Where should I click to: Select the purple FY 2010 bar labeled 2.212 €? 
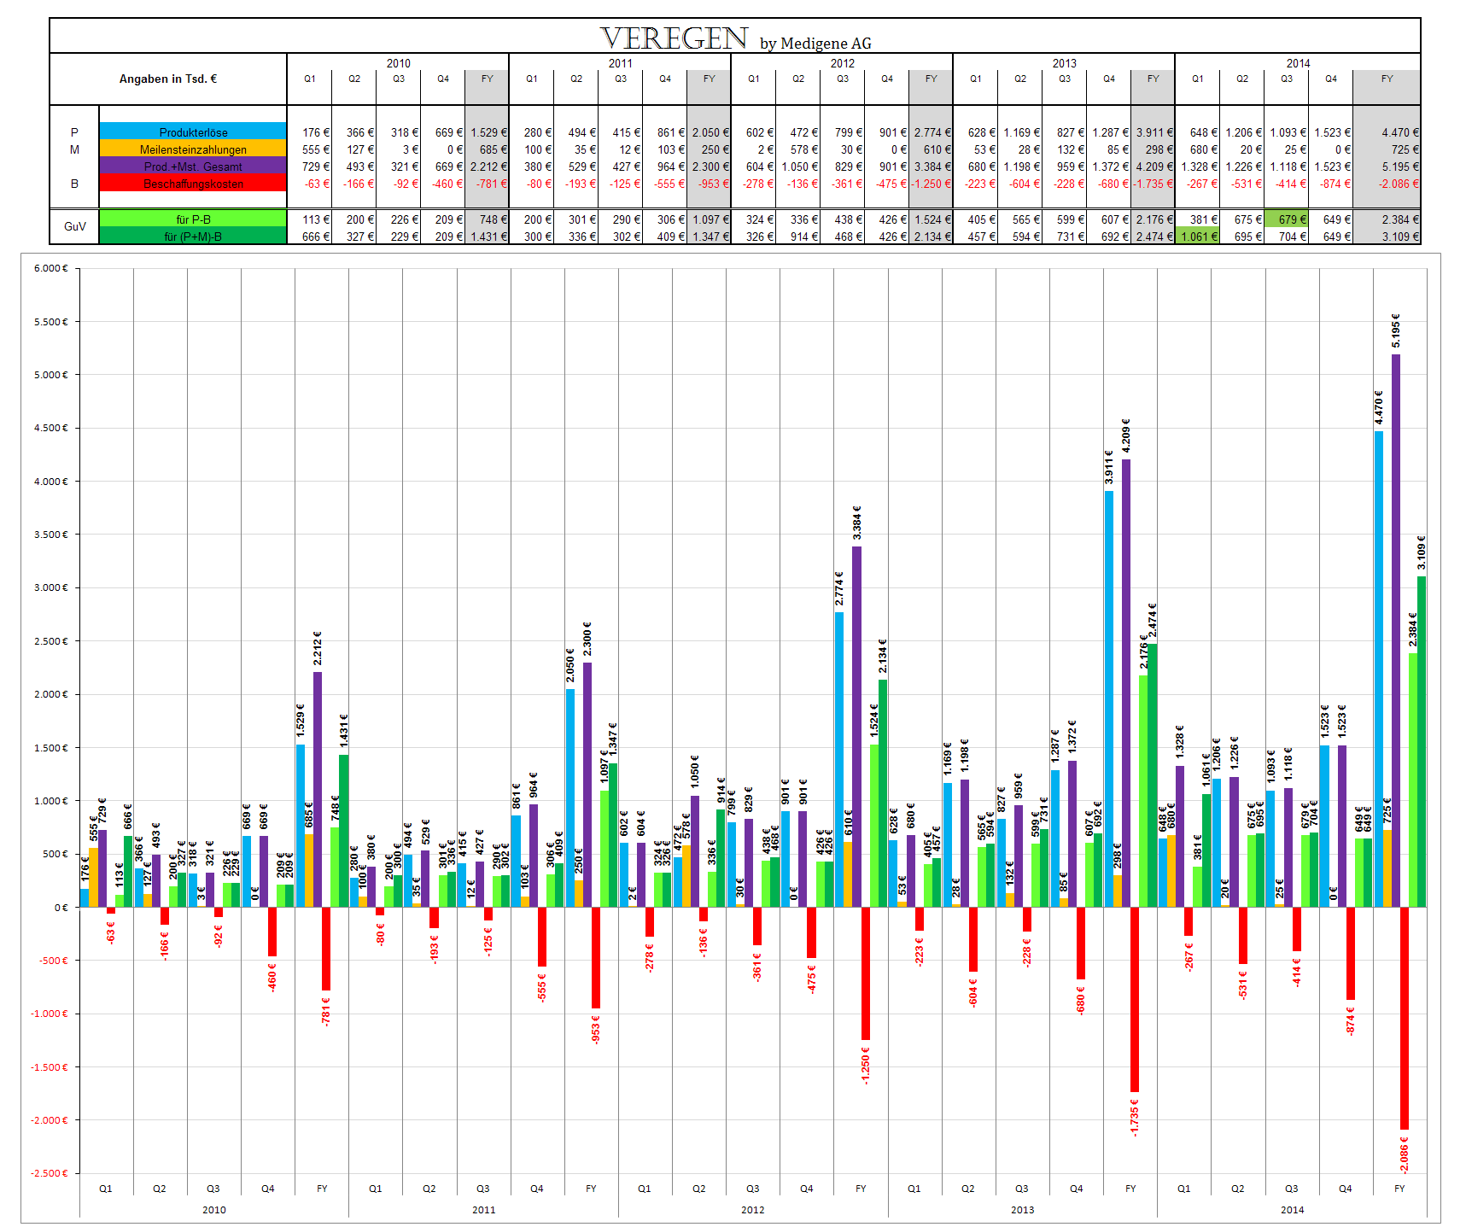[318, 789]
